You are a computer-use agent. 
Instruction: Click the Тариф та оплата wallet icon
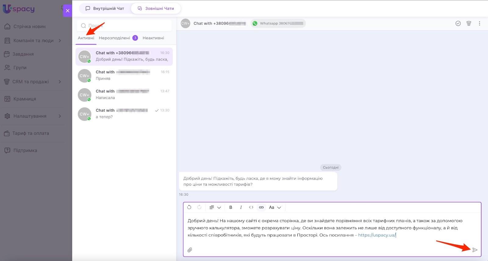point(7,133)
